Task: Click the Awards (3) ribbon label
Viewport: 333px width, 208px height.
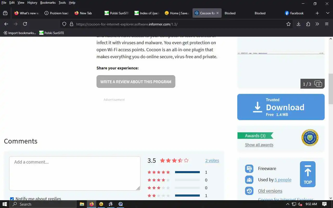Action: (x=255, y=136)
